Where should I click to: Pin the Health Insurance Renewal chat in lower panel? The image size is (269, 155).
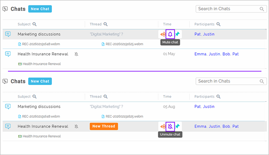tap(177, 126)
